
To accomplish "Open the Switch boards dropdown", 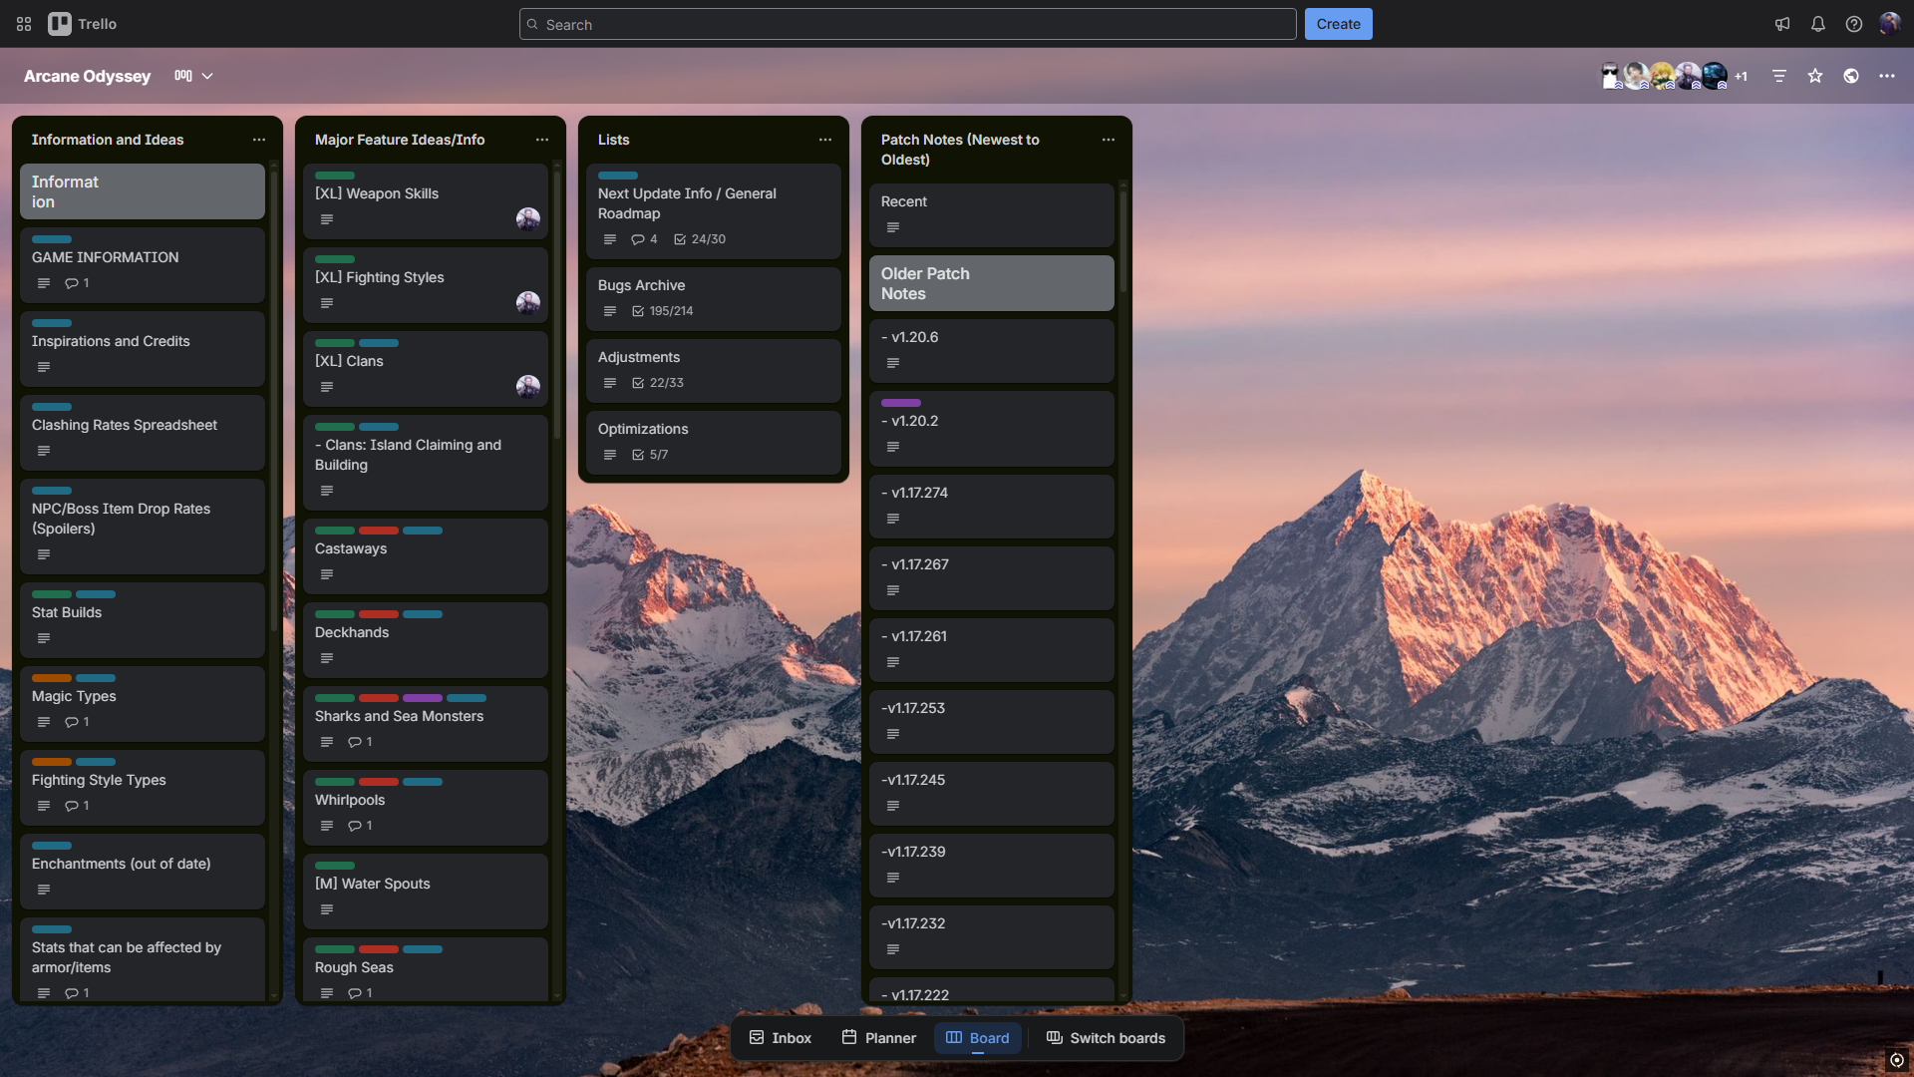I will [1105, 1037].
